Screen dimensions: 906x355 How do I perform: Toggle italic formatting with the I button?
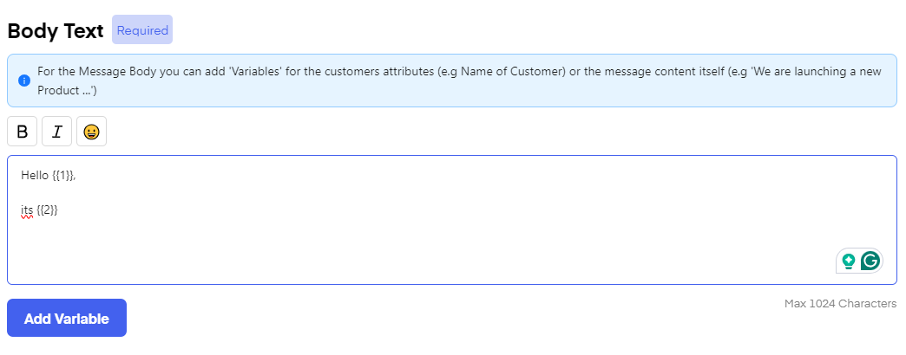tap(57, 132)
